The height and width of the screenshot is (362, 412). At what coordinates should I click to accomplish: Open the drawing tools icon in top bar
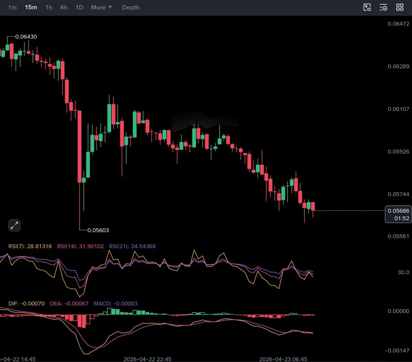point(367,7)
